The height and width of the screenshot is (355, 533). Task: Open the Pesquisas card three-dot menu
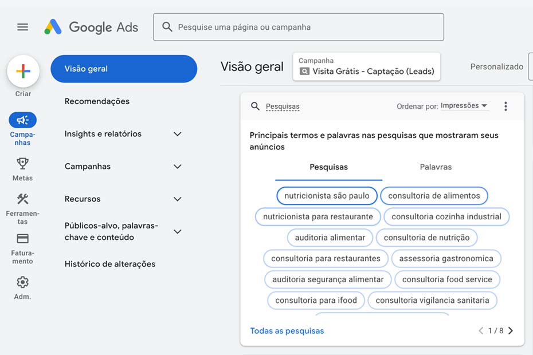(x=505, y=106)
